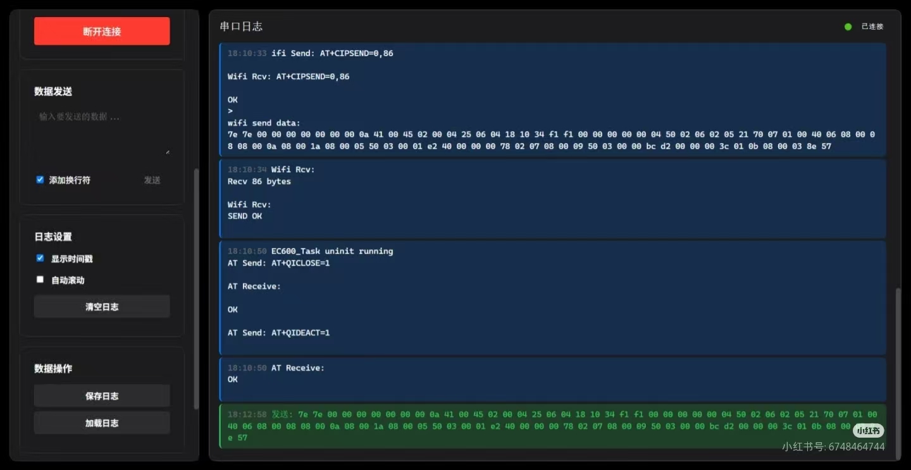Click the 已连接 status label
Screen dimensions: 911x470
[872, 27]
